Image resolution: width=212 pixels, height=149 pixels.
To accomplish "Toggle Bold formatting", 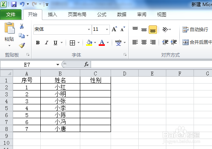I will 38,43.
